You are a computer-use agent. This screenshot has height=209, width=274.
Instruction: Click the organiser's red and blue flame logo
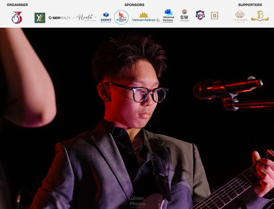[x=17, y=17]
